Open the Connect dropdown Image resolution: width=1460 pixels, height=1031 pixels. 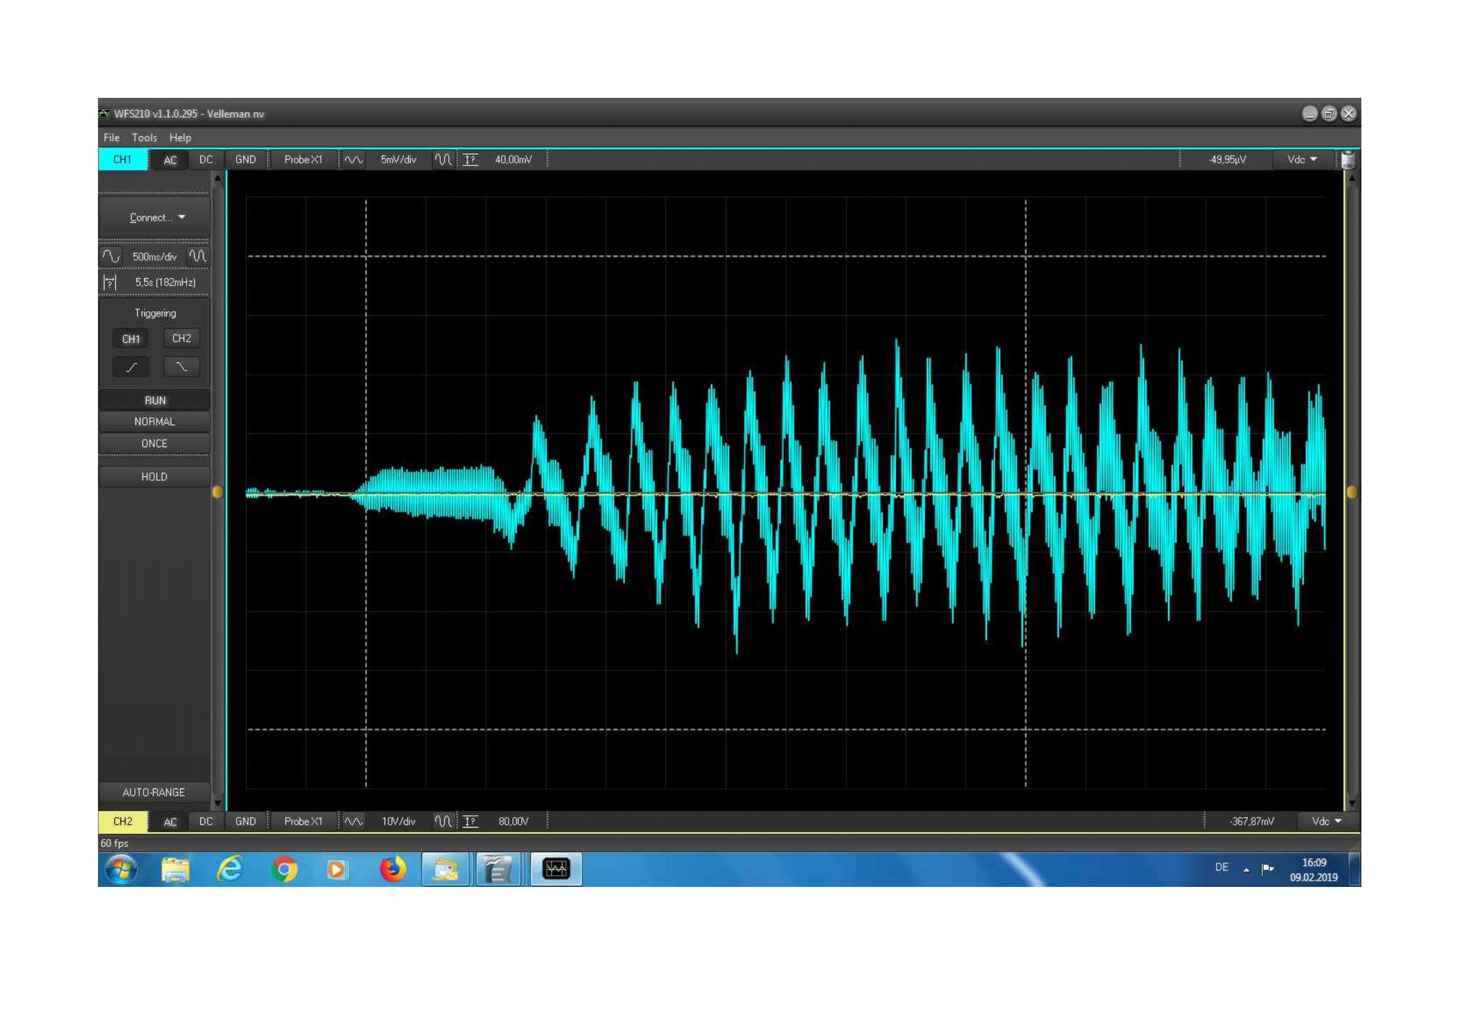click(x=155, y=218)
